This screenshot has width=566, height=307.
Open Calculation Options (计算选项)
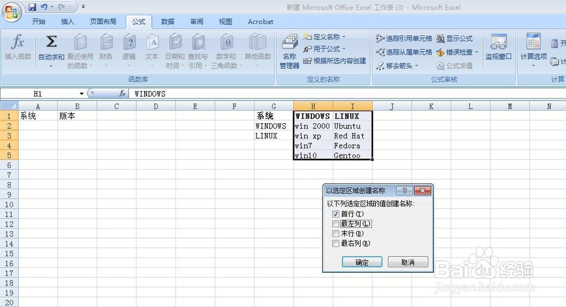(533, 50)
